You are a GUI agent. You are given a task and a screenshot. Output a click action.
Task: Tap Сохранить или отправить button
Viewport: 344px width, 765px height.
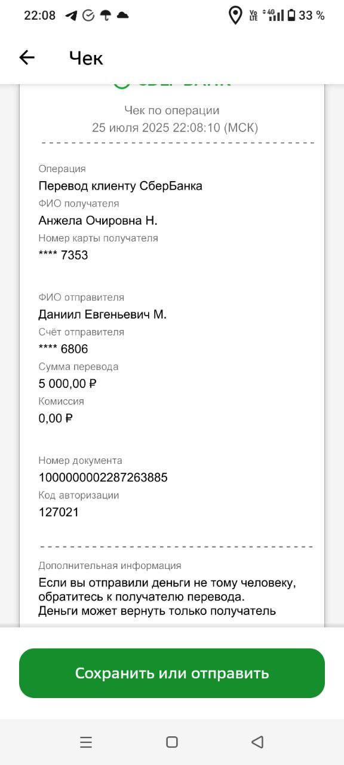(172, 673)
